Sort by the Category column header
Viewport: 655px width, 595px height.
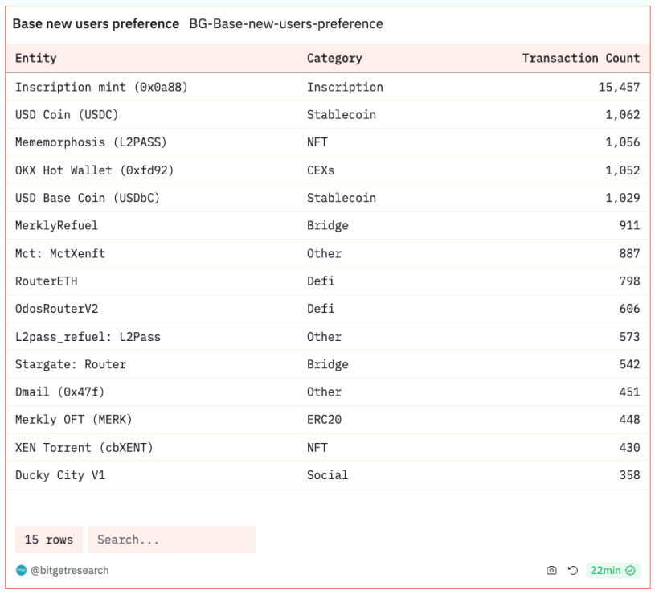click(334, 58)
